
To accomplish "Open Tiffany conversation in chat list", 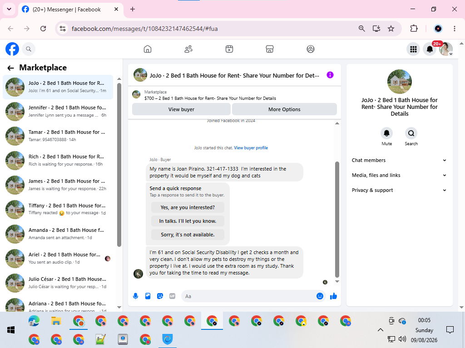I will 58,210.
